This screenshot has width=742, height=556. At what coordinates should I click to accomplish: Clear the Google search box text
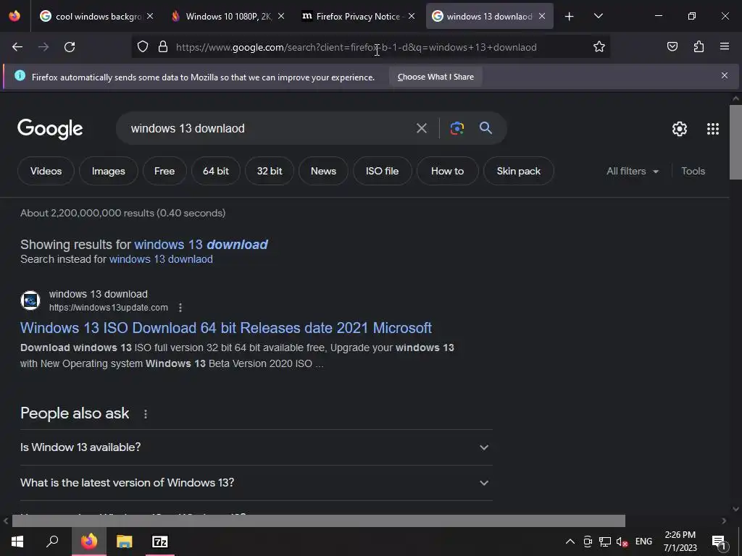[422, 128]
